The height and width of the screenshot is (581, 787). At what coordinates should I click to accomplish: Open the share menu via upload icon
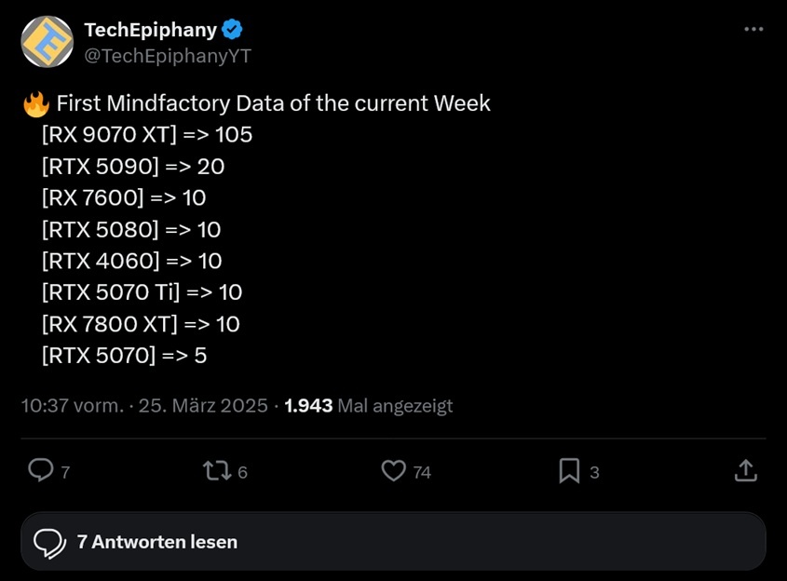click(x=746, y=471)
